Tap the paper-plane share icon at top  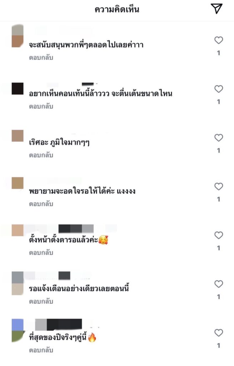(217, 9)
